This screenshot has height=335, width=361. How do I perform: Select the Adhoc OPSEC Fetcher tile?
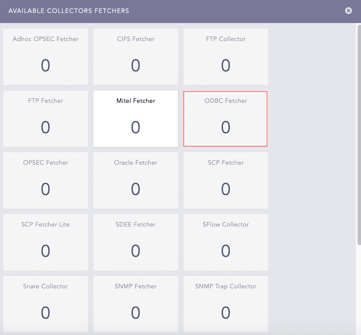point(46,57)
